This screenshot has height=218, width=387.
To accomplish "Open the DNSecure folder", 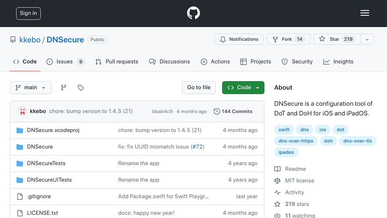I will pos(40,147).
